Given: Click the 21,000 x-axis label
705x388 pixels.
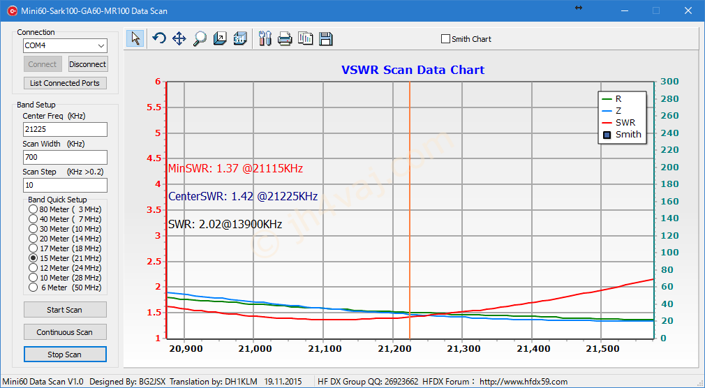Looking at the screenshot, I should [253, 348].
